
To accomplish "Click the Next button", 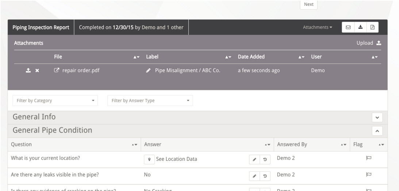I will [x=309, y=4].
